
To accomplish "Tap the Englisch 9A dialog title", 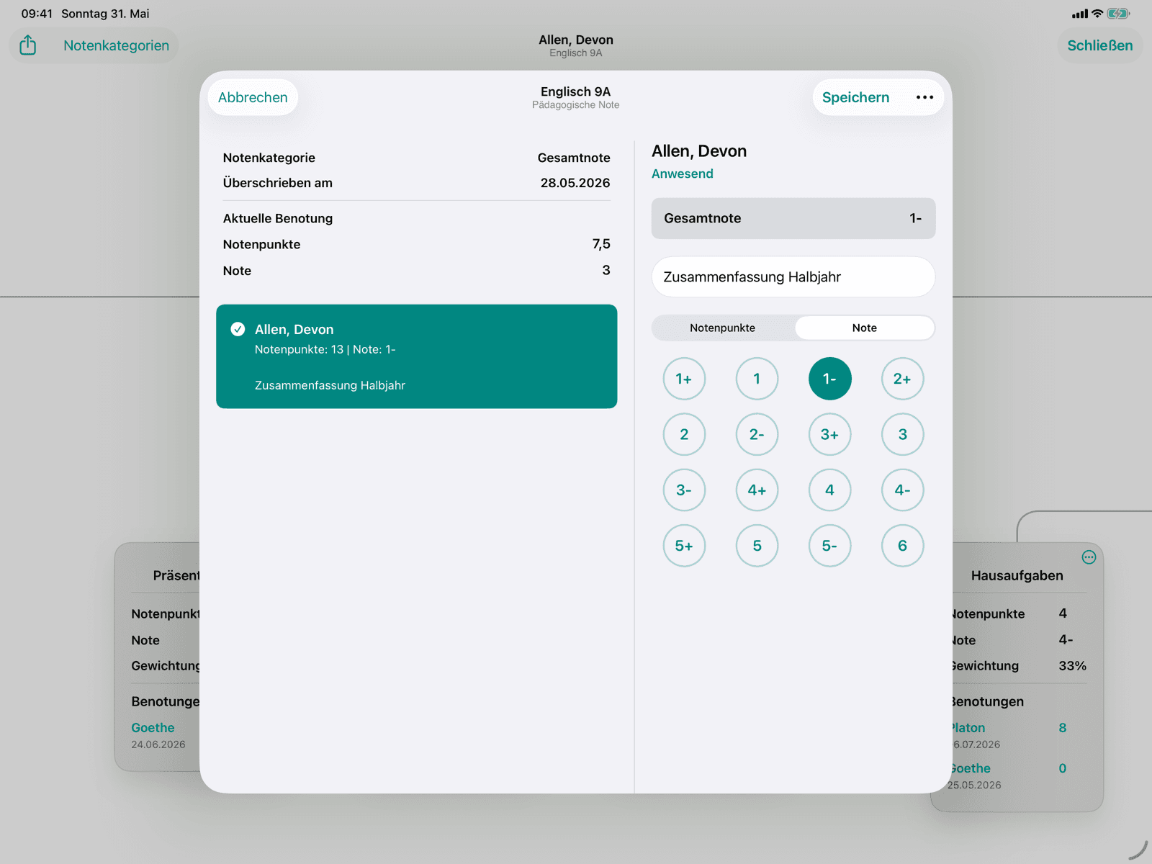I will point(575,91).
